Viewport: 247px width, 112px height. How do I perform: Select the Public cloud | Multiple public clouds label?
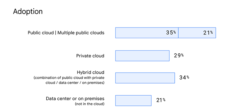click(x=66, y=33)
